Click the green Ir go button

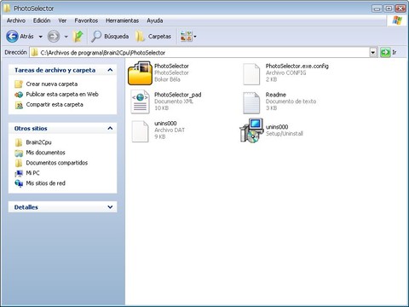(385, 53)
